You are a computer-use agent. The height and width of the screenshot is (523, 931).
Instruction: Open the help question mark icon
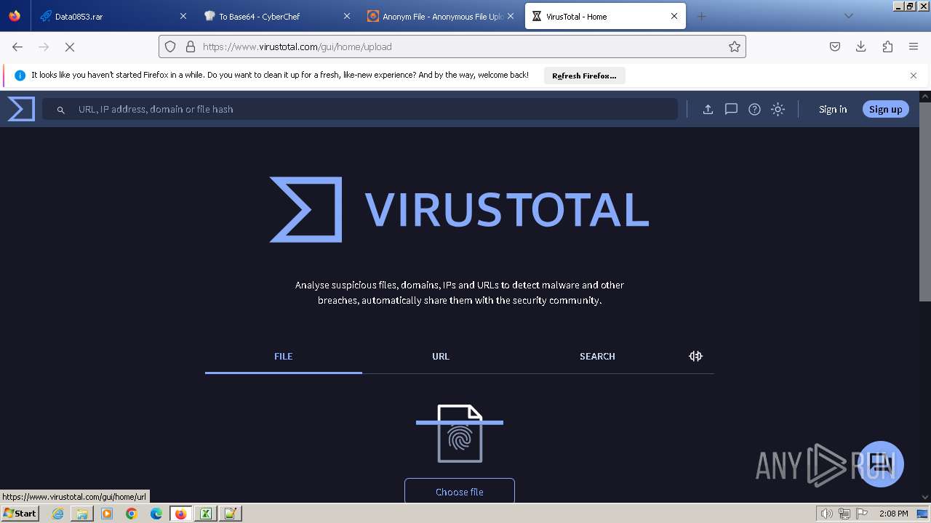(x=754, y=109)
